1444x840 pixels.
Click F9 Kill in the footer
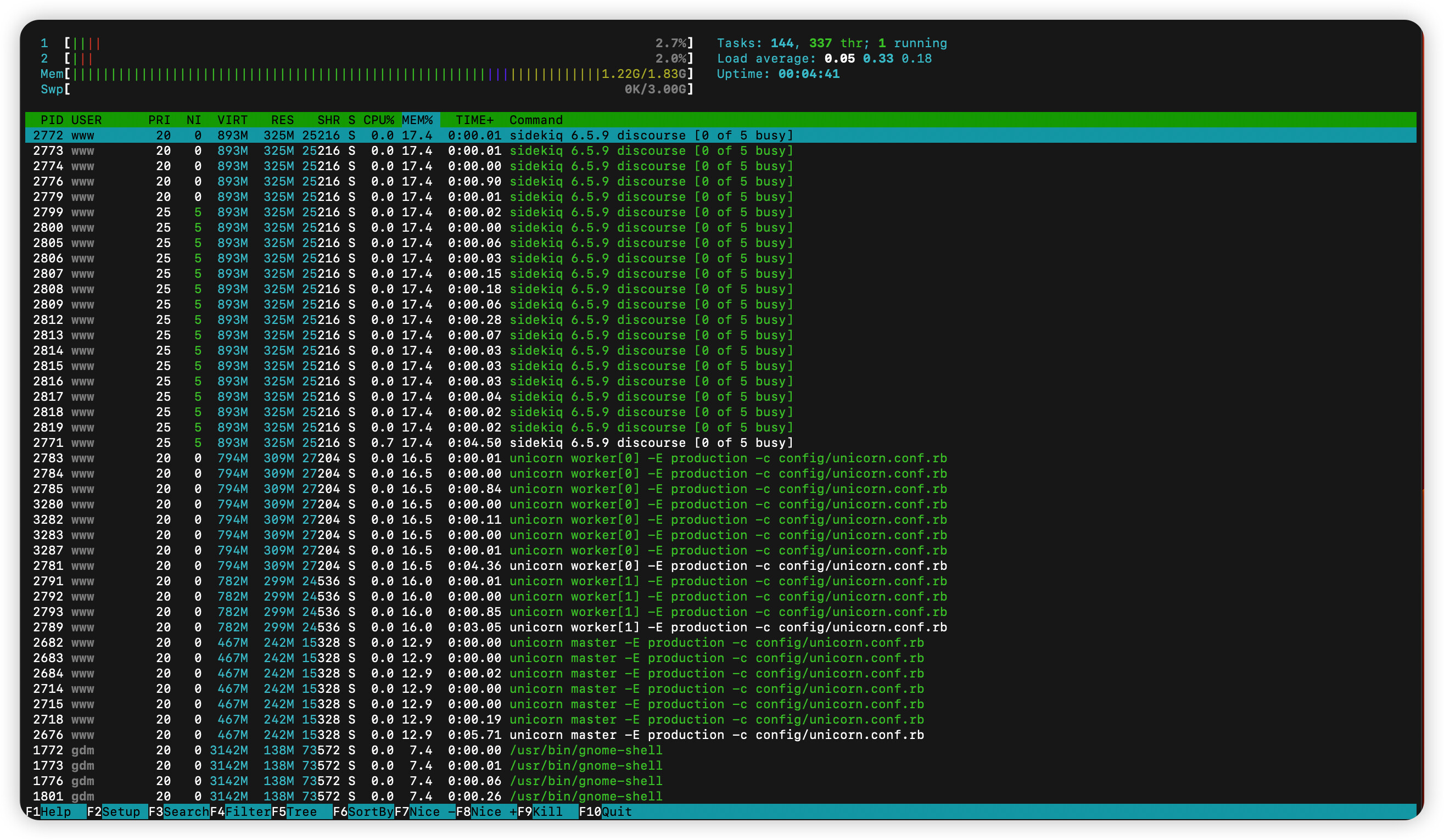pos(547,811)
